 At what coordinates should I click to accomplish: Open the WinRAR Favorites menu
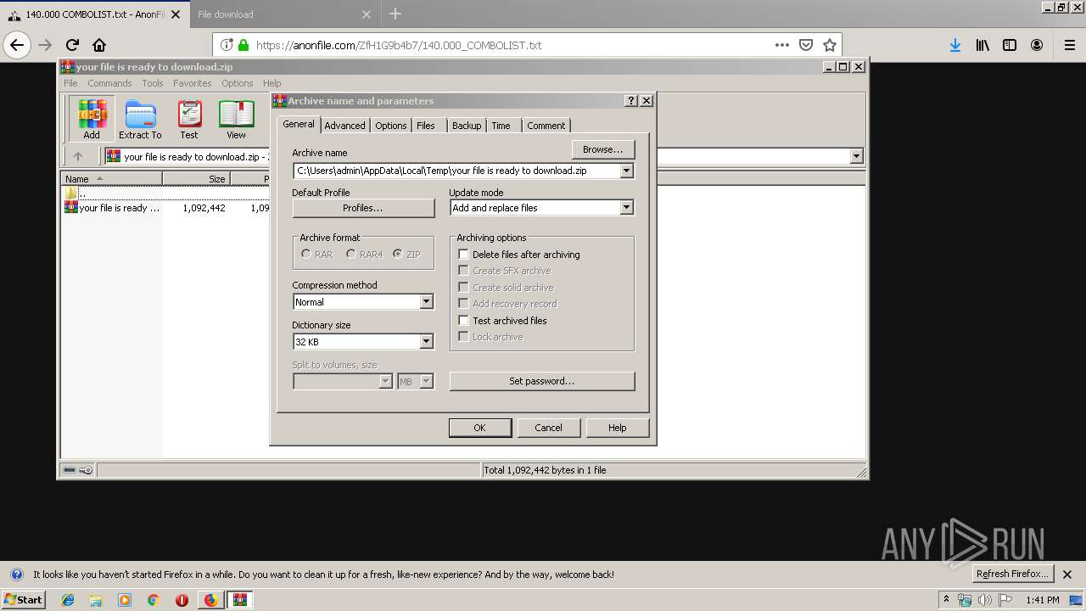point(193,83)
